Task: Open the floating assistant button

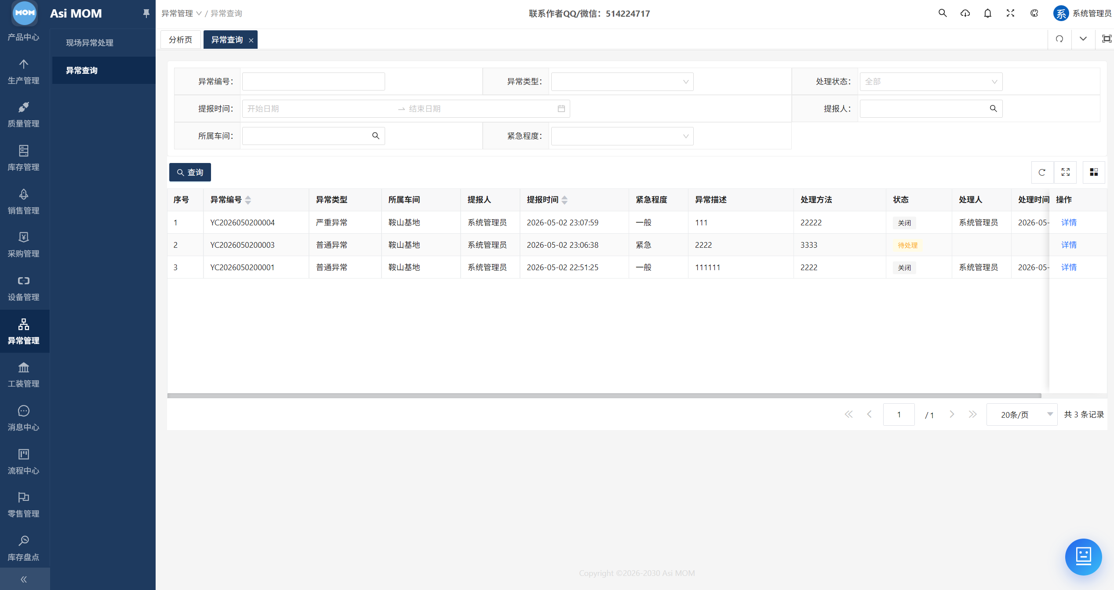Action: (x=1083, y=557)
